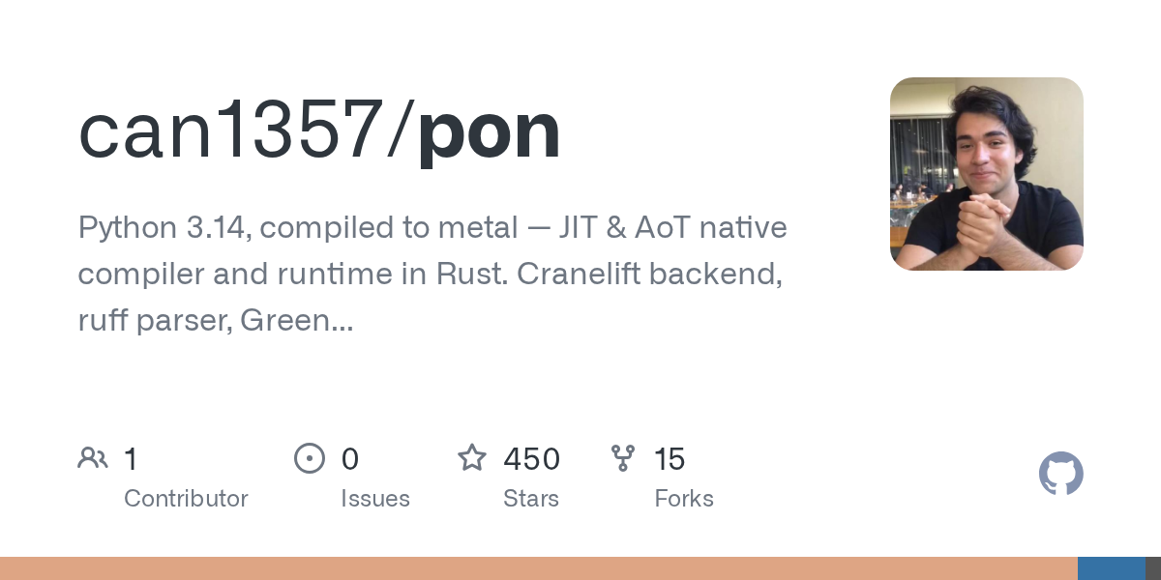The image size is (1161, 580).
Task: Click the issues circle-dot icon
Action: (310, 458)
